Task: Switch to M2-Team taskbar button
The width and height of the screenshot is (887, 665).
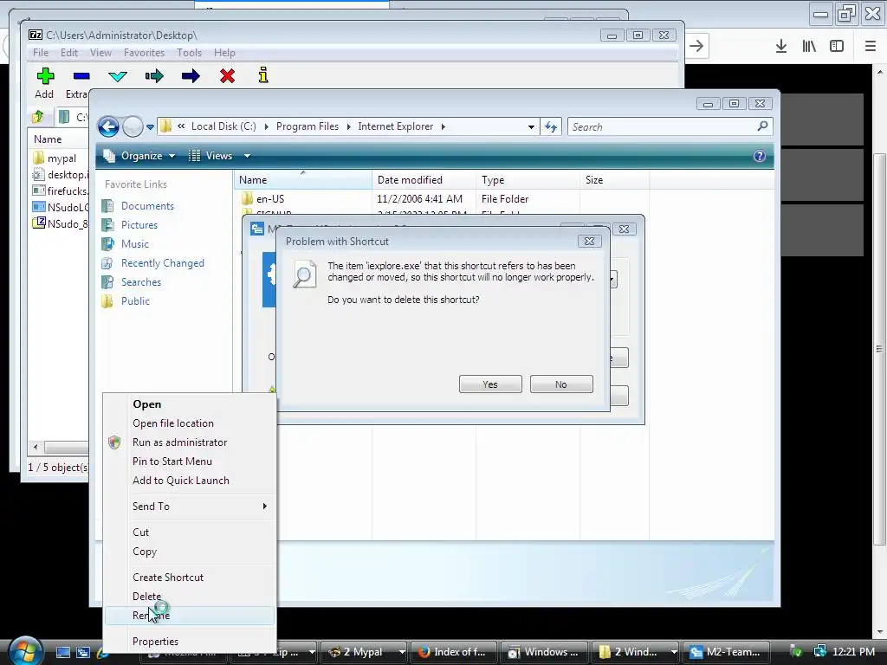Action: (727, 652)
